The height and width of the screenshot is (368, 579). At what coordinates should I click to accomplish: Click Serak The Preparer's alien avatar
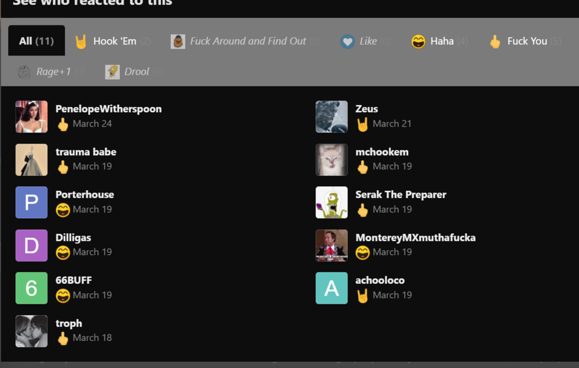[331, 203]
